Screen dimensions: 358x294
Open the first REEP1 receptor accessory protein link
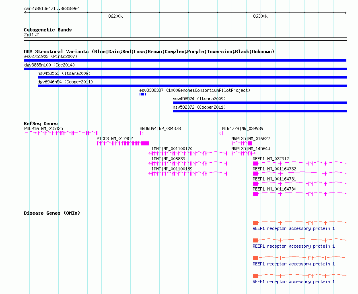(x=294, y=229)
